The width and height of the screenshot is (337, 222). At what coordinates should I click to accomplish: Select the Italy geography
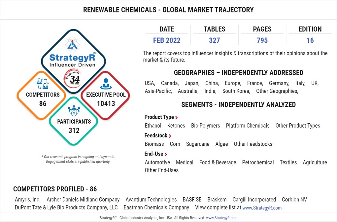pos(300,83)
